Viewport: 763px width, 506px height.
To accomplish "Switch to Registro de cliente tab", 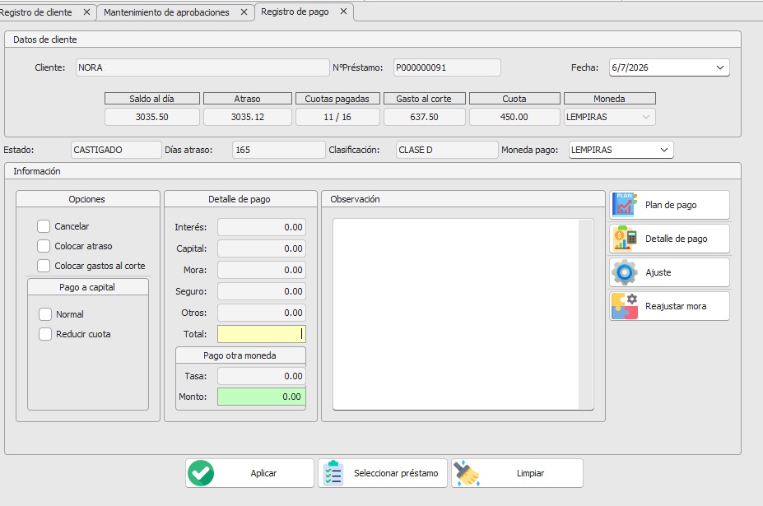I will click(36, 12).
